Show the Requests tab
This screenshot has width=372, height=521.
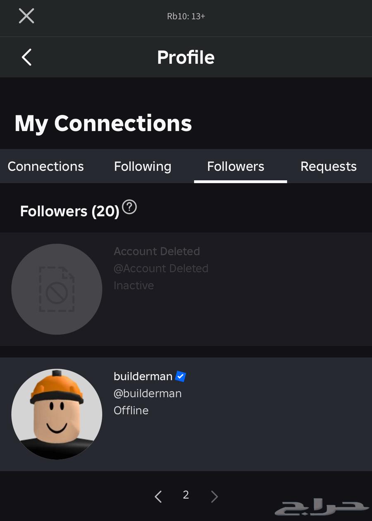coord(329,166)
